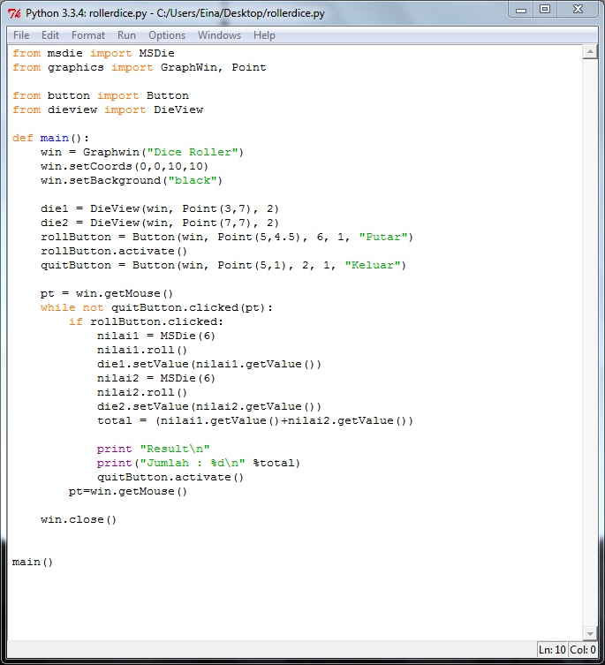Click the Tk feather icon in title bar
The width and height of the screenshot is (605, 665).
click(x=13, y=13)
